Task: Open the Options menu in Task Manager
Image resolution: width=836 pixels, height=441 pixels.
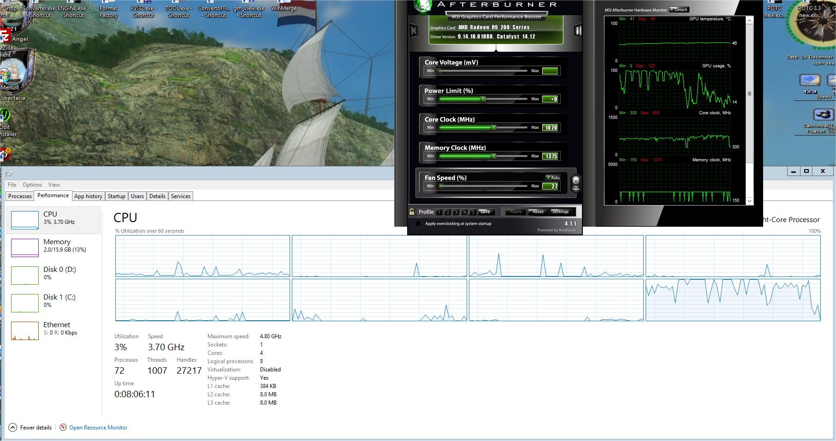Action: click(32, 184)
